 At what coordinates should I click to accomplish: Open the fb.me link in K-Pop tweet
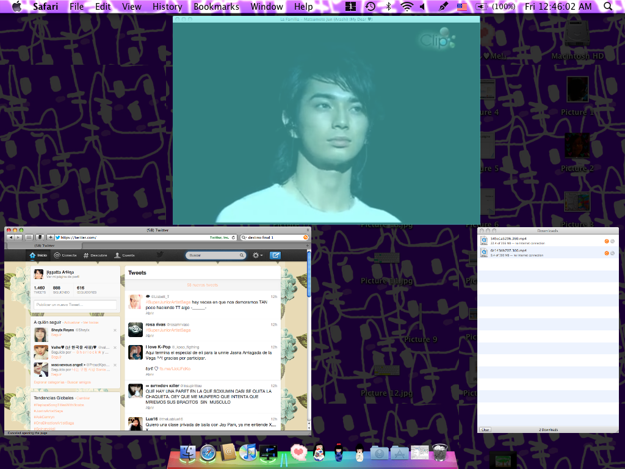tap(175, 369)
